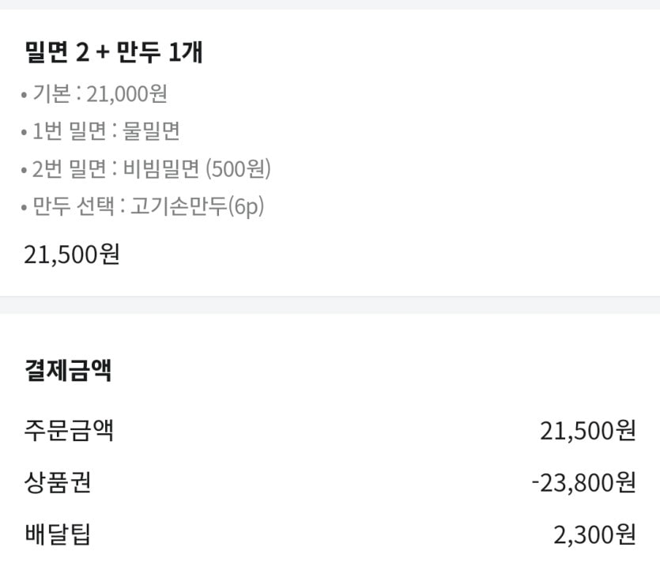Click the "물밀면" option value
The width and height of the screenshot is (660, 585).
[152, 131]
